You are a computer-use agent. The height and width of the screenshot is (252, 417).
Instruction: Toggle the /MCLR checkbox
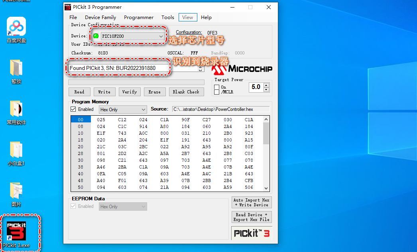point(217,92)
